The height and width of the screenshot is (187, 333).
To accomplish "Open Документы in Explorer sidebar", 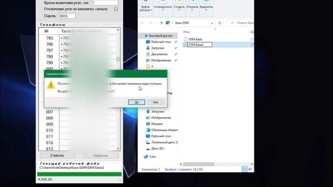I will (x=159, y=54).
